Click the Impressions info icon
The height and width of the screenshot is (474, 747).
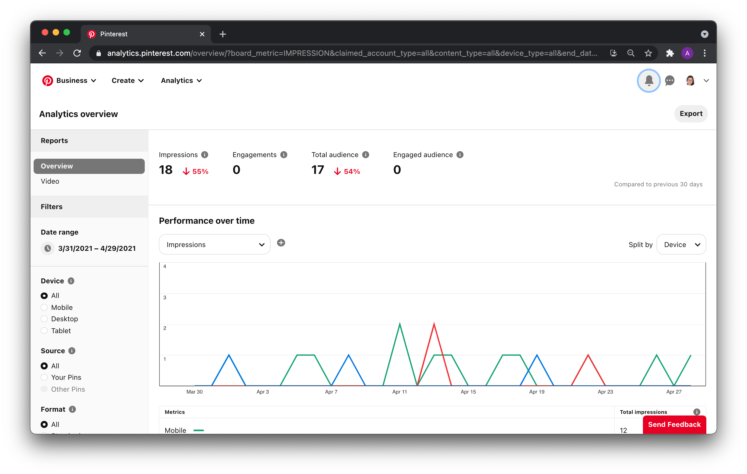[x=204, y=155]
